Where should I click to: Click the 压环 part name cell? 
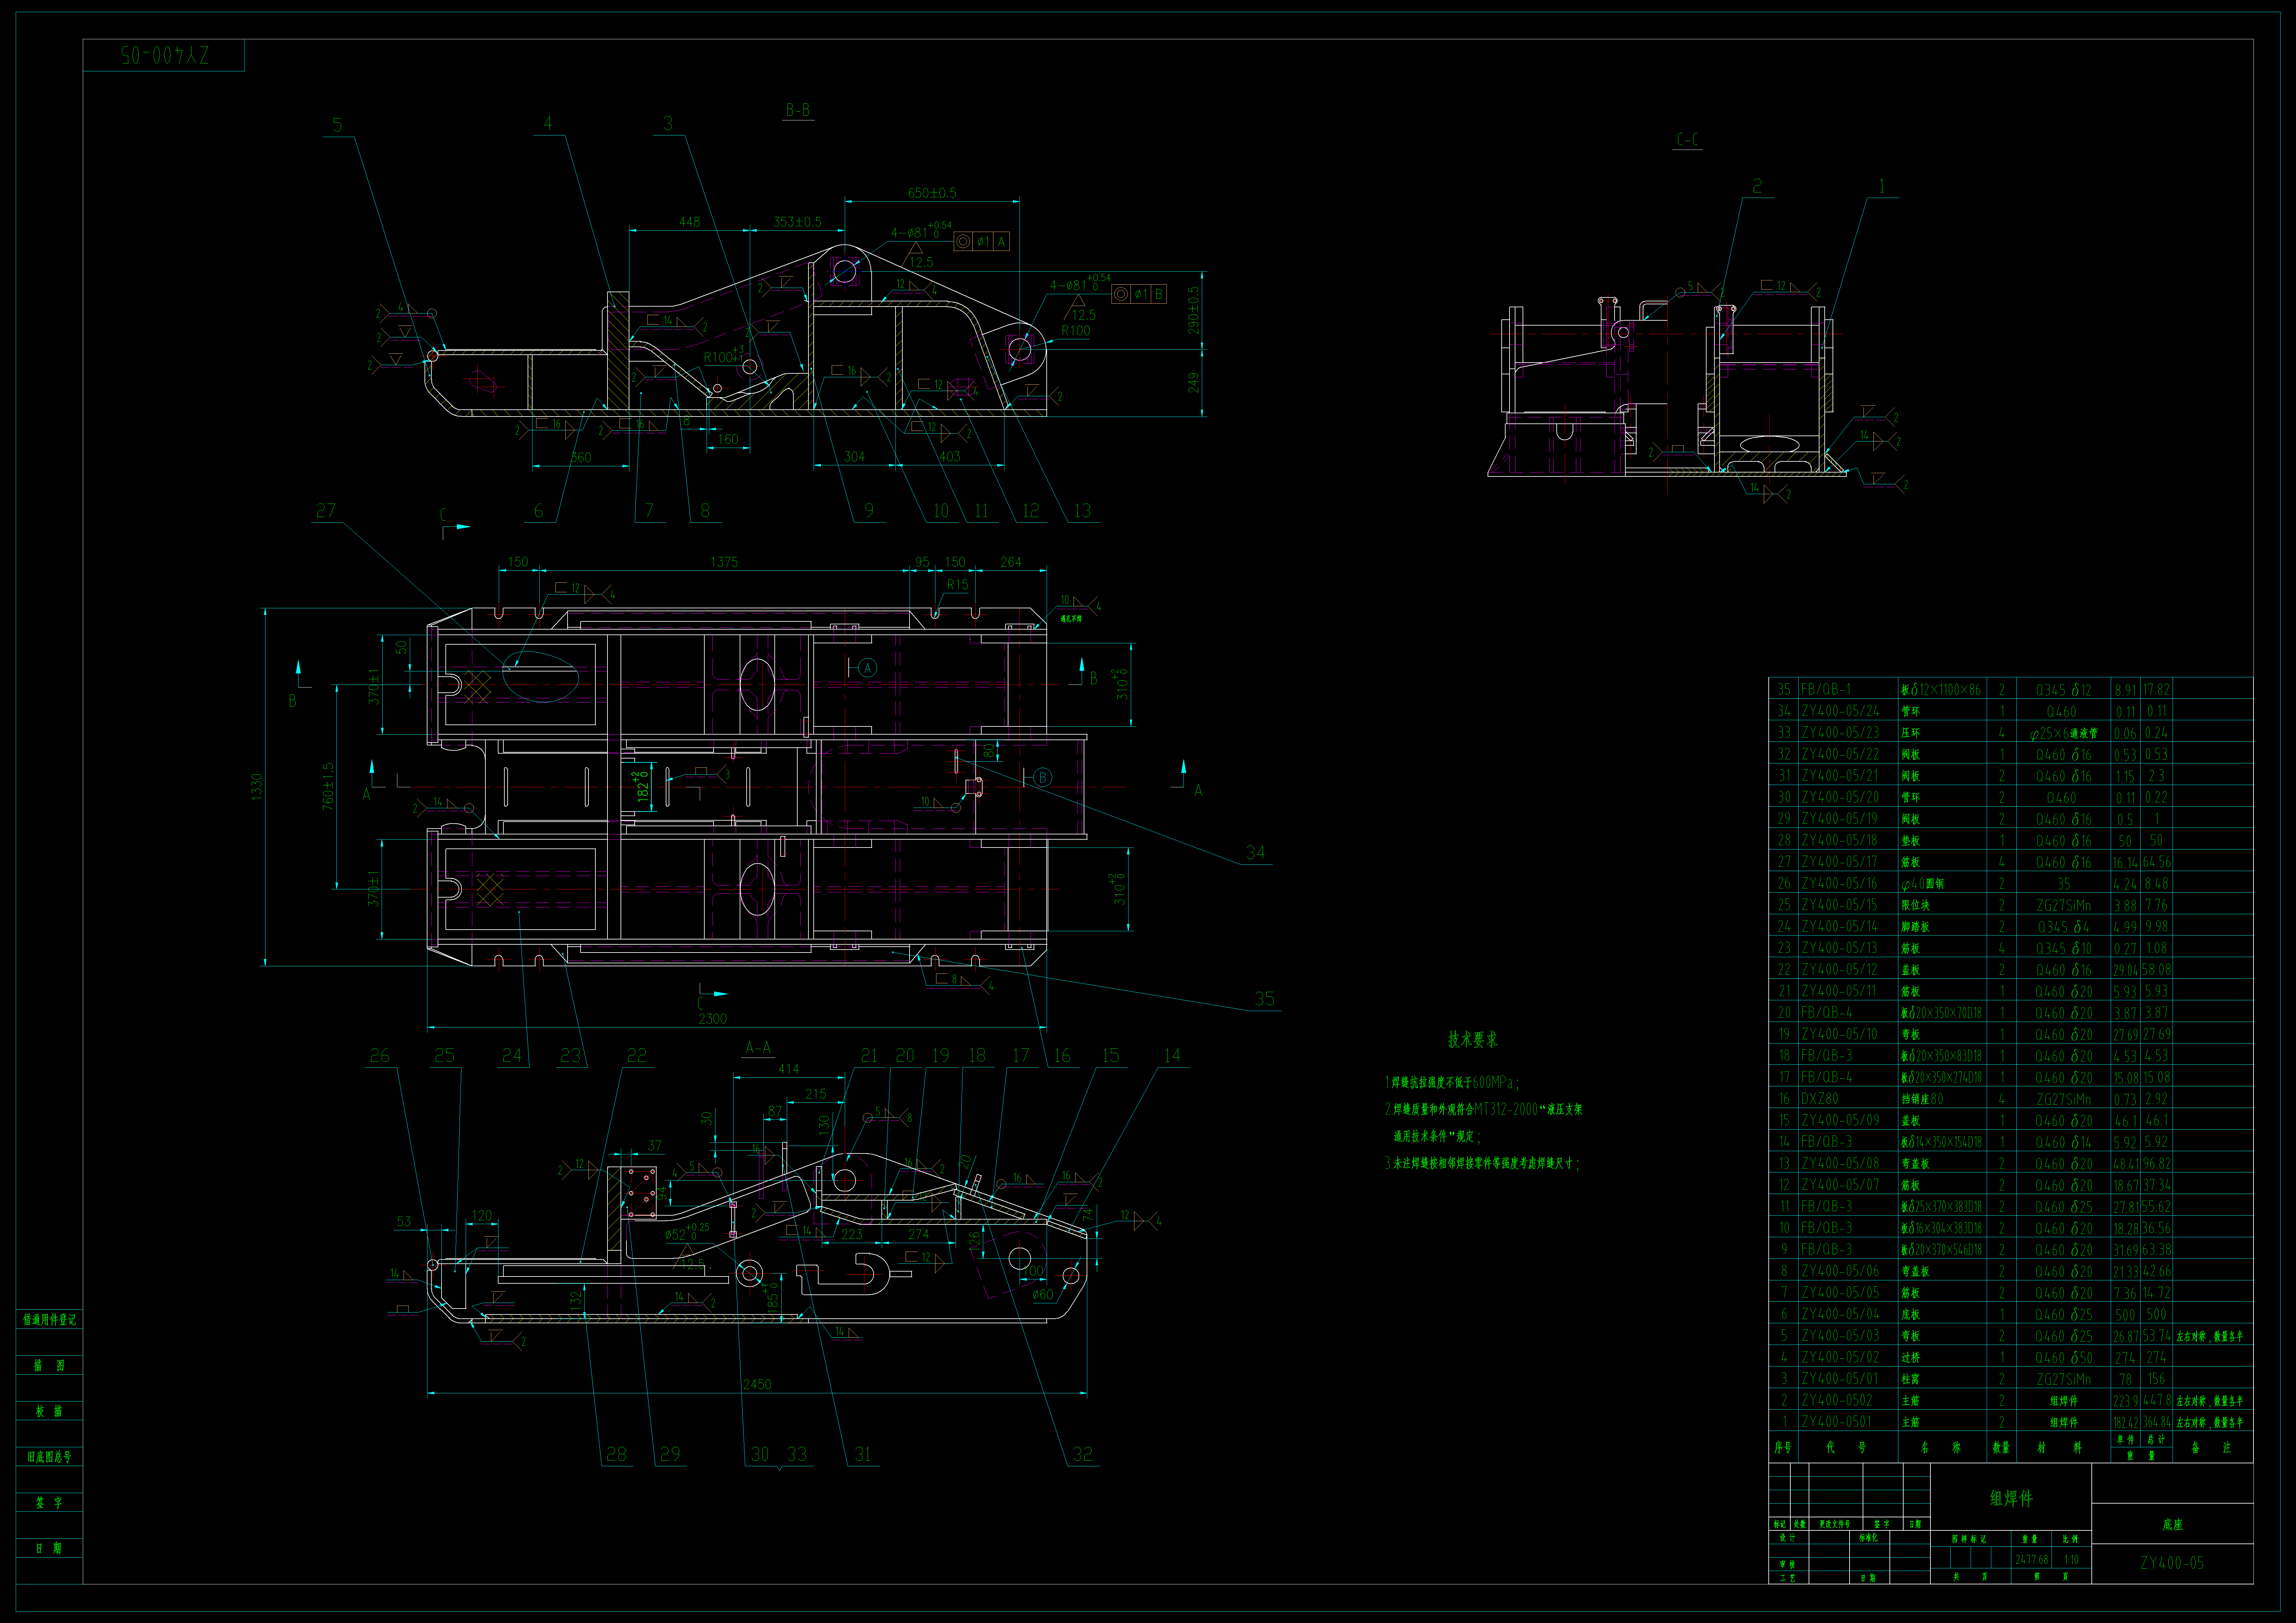tap(1911, 733)
